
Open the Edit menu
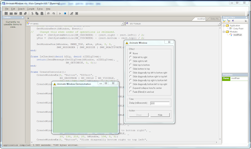point(13,9)
